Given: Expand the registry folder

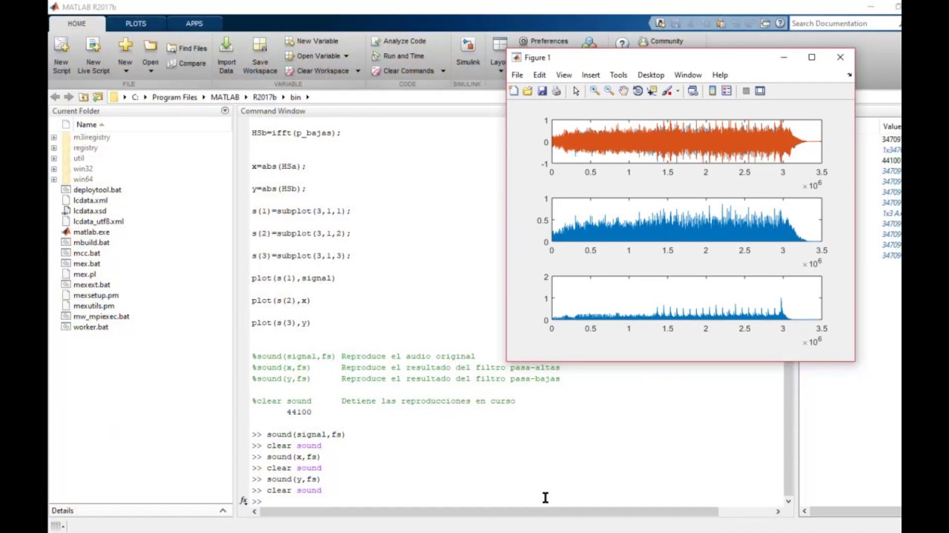Looking at the screenshot, I should [54, 147].
